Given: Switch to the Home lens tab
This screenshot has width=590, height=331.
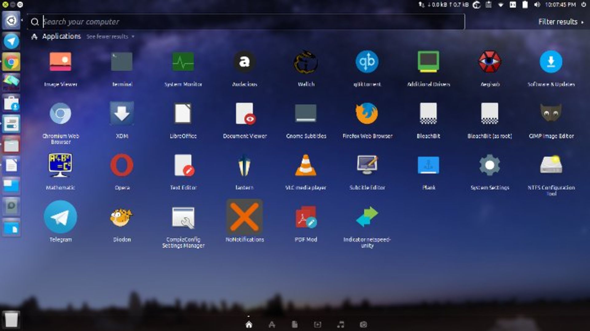Looking at the screenshot, I should pos(249,324).
